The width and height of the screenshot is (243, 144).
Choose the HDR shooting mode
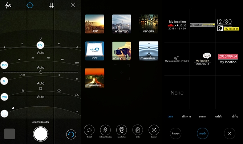pyautogui.click(x=94, y=24)
